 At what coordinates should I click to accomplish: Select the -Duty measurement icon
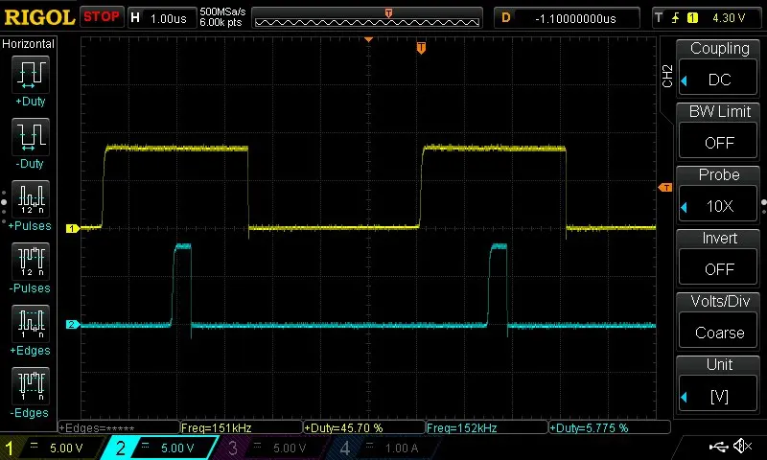(31, 136)
